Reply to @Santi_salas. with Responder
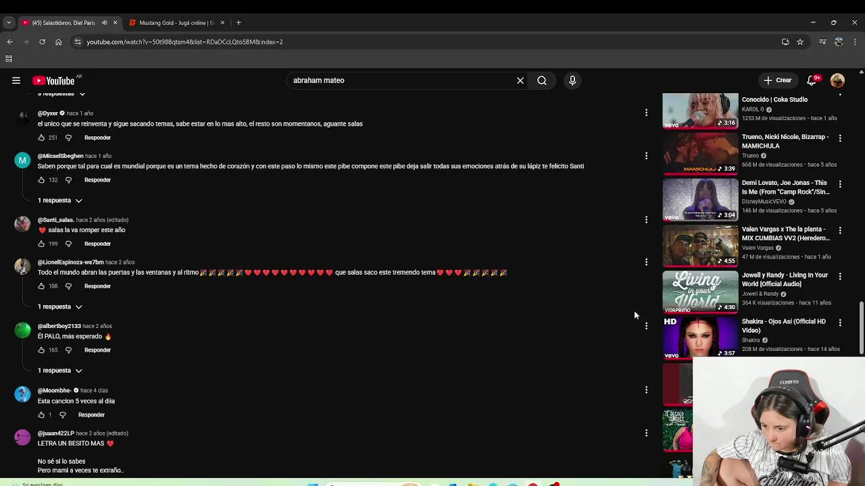The width and height of the screenshot is (865, 486). tap(97, 244)
